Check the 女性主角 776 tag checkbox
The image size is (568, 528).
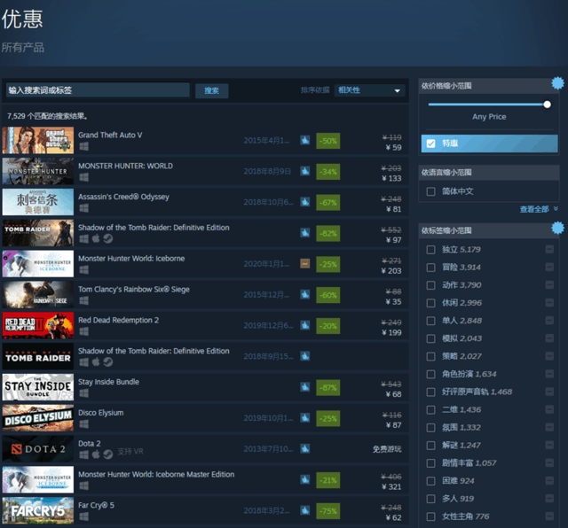click(x=430, y=516)
